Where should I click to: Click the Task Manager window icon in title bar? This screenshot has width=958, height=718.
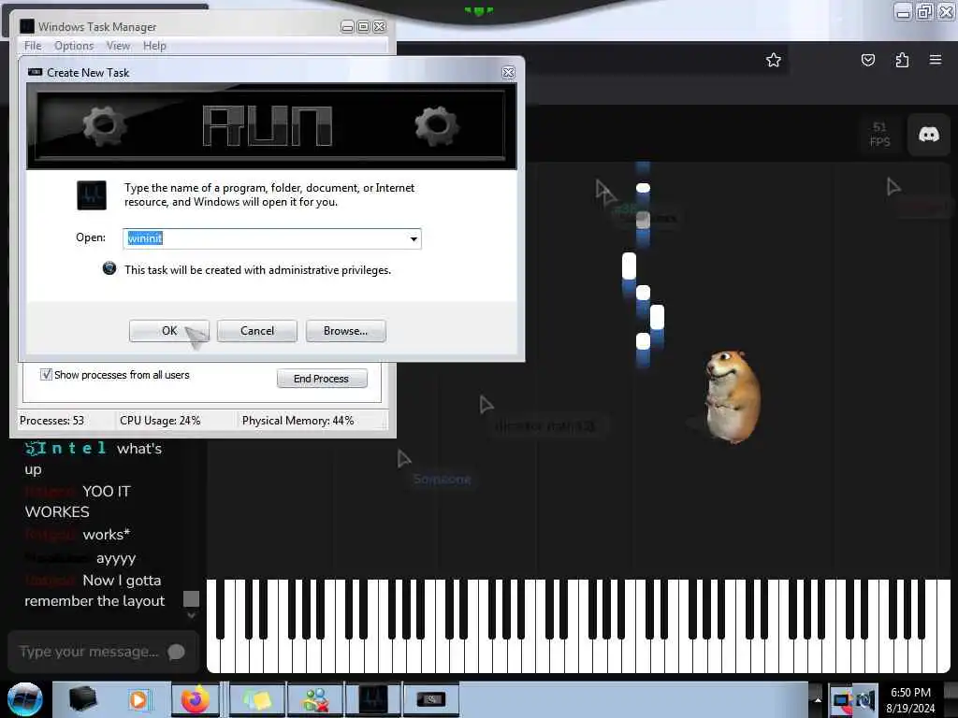[27, 26]
